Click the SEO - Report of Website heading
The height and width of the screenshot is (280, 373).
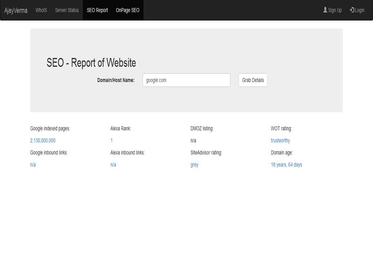(x=91, y=61)
